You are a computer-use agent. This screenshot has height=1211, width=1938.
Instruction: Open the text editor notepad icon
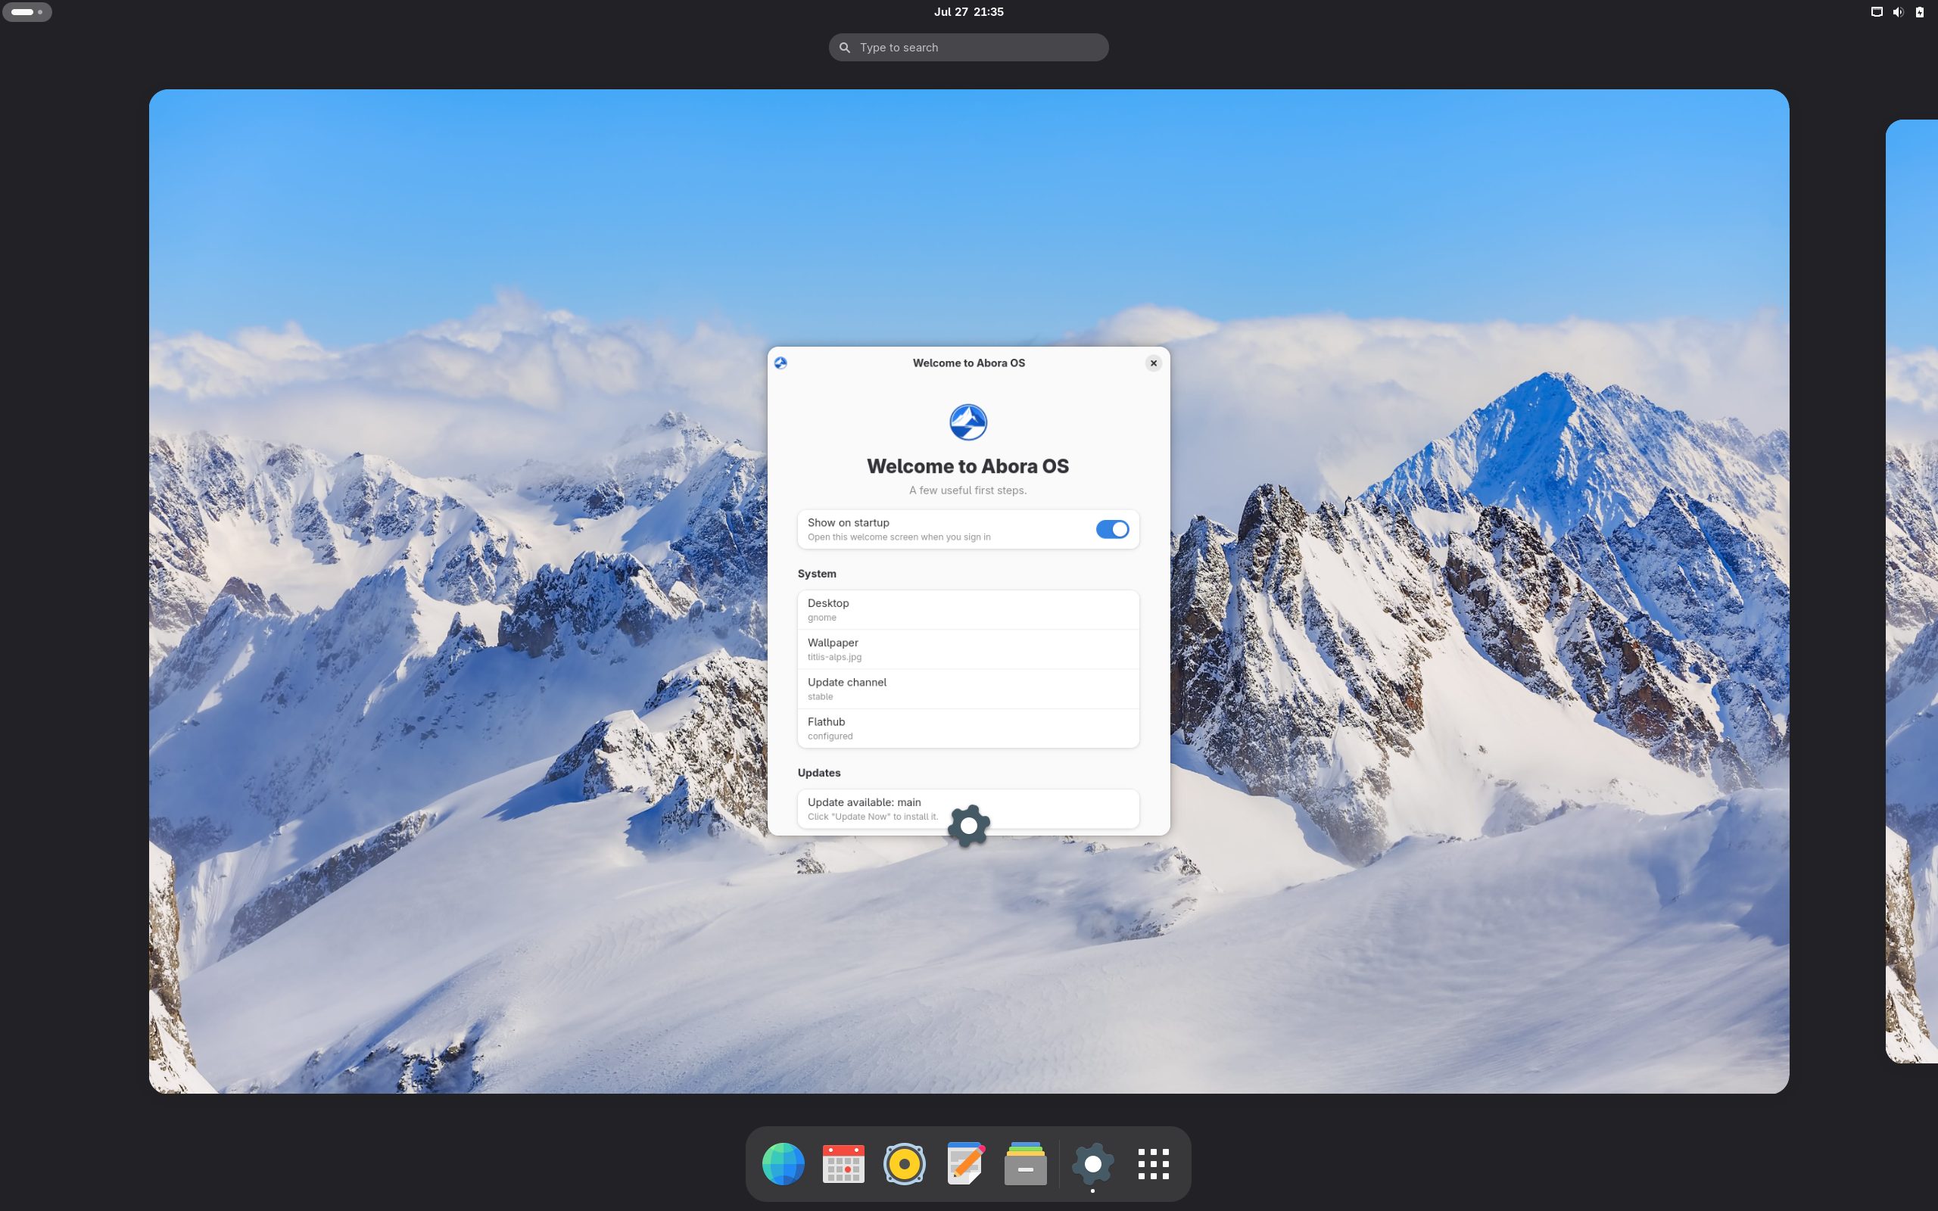coord(965,1164)
